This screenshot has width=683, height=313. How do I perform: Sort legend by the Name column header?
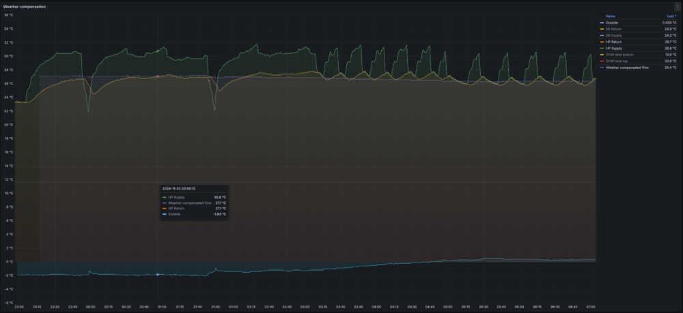pyautogui.click(x=610, y=16)
